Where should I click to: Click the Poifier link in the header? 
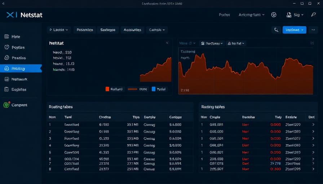coord(224,15)
